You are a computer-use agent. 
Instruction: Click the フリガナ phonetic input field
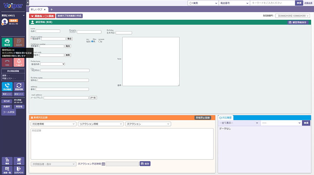click(89, 32)
